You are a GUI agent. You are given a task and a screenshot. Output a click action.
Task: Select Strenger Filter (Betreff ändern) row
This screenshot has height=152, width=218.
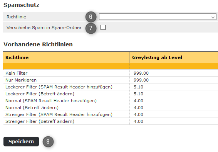coord(111,121)
